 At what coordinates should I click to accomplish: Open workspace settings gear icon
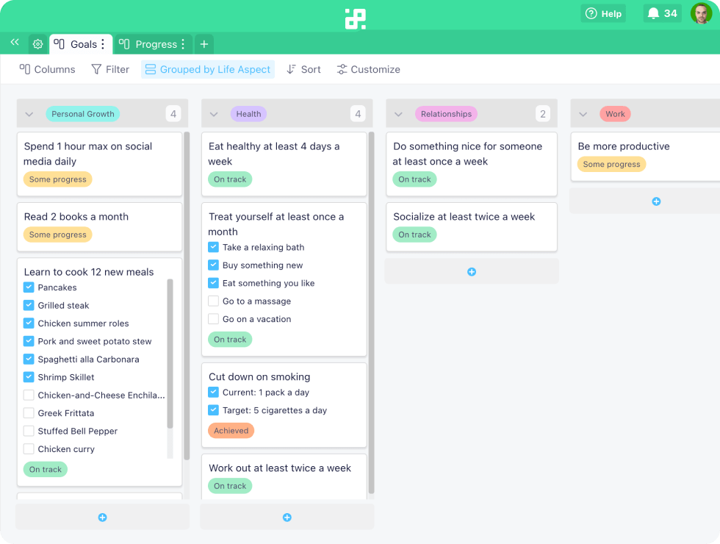37,44
